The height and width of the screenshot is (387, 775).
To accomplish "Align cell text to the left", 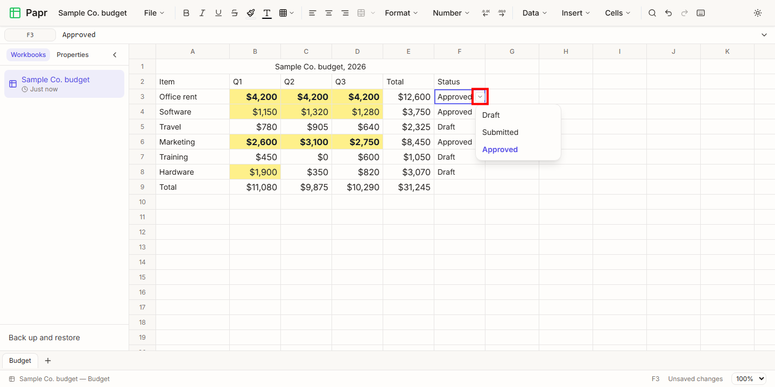I will pos(312,13).
